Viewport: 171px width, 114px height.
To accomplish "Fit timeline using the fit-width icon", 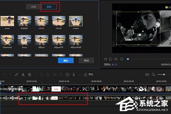I will pyautogui.click(x=147, y=74).
